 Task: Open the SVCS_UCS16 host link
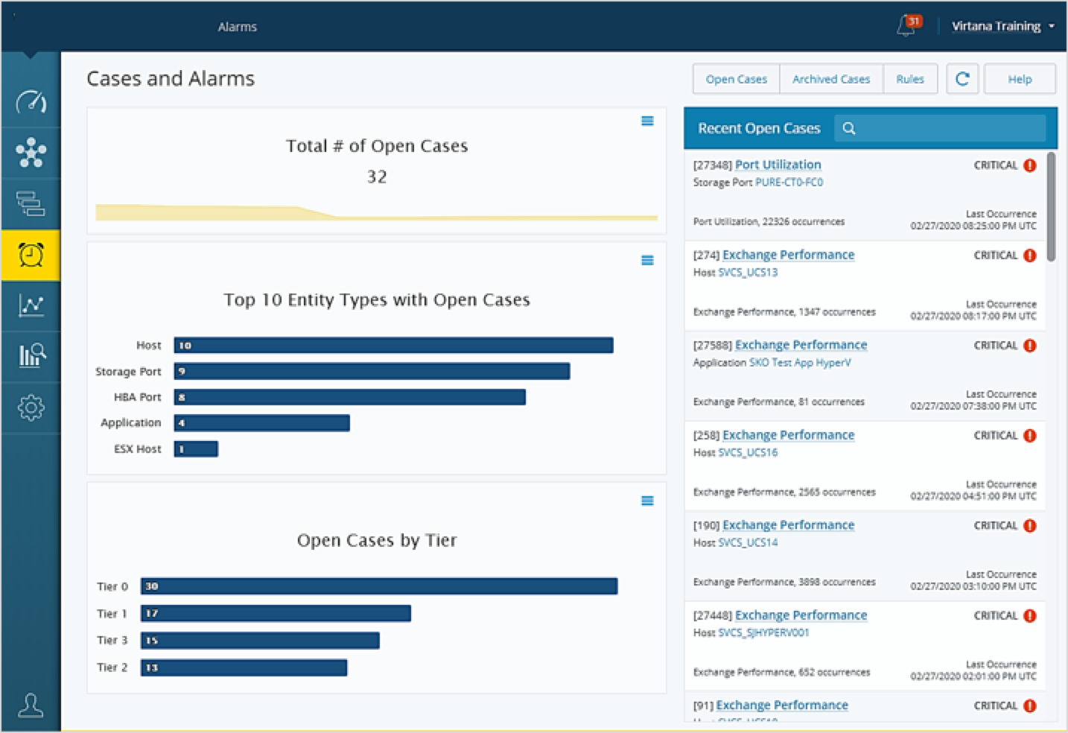748,453
